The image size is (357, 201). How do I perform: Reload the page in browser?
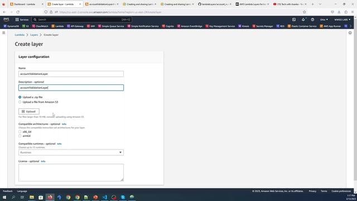coord(18,12)
